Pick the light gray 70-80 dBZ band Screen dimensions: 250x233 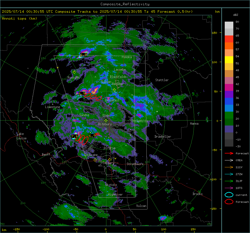point(229,25)
